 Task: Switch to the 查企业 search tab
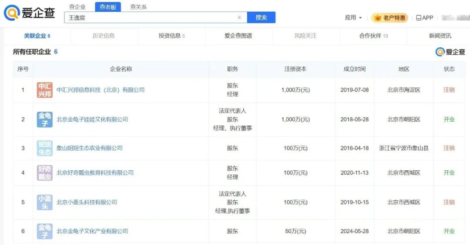[x=77, y=7]
